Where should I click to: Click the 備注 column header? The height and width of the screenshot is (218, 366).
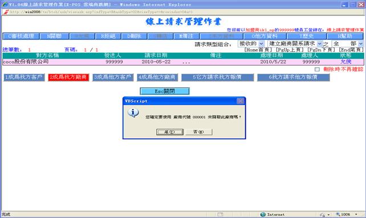[215, 55]
